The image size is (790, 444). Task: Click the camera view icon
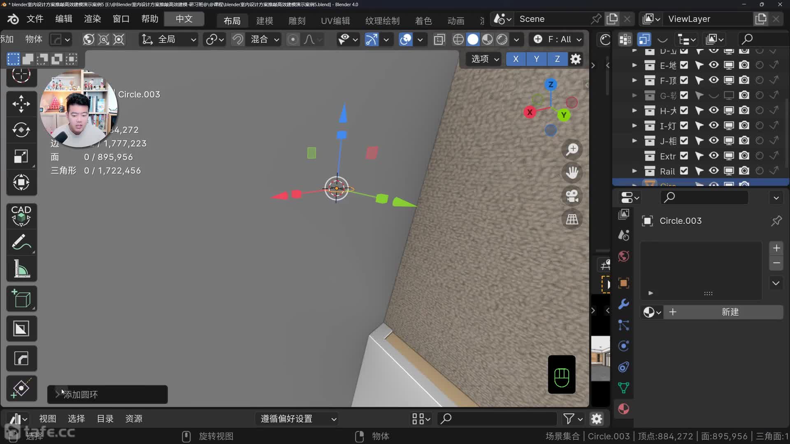(572, 196)
